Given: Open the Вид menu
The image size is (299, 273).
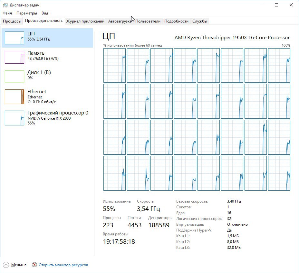Looking at the screenshot, I should click(x=45, y=13).
